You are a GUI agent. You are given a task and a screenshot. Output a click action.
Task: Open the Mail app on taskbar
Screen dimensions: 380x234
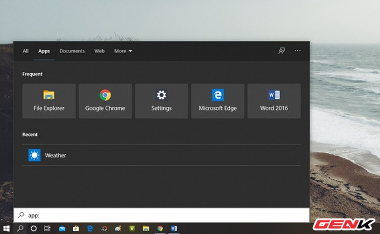62,228
